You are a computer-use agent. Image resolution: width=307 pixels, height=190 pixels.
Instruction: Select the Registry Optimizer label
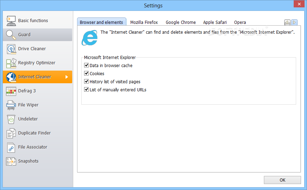[x=36, y=63]
